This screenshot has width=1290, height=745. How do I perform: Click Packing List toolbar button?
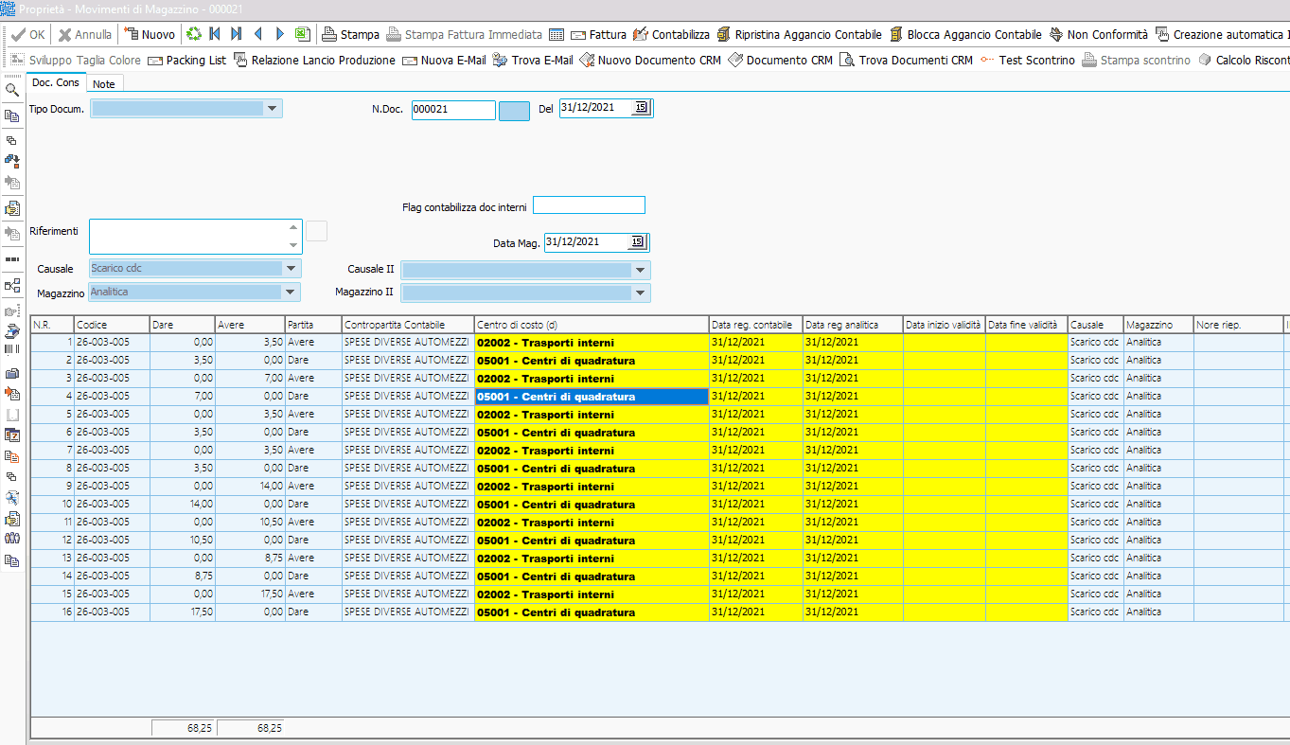(x=187, y=60)
